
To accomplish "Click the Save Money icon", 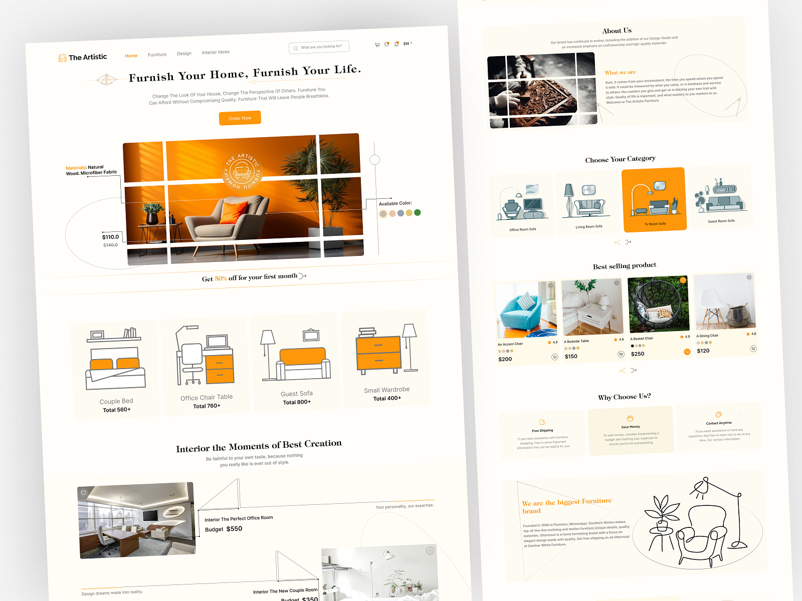I will coord(629,418).
